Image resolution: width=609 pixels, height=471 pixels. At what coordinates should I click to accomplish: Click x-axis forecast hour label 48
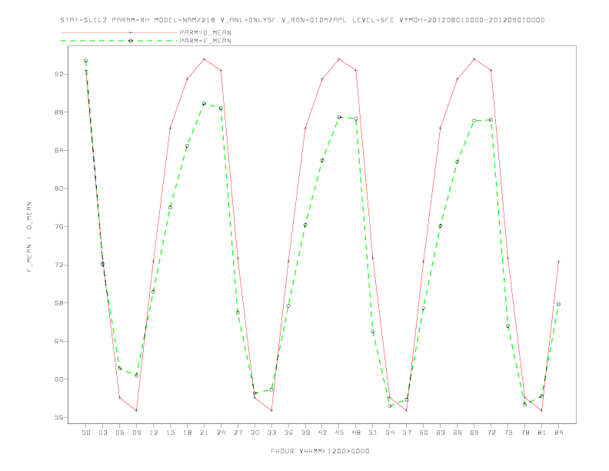coord(356,433)
